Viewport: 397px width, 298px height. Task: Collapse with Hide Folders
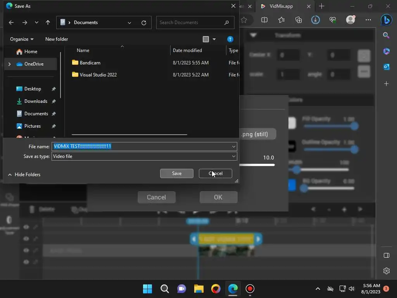click(24, 175)
